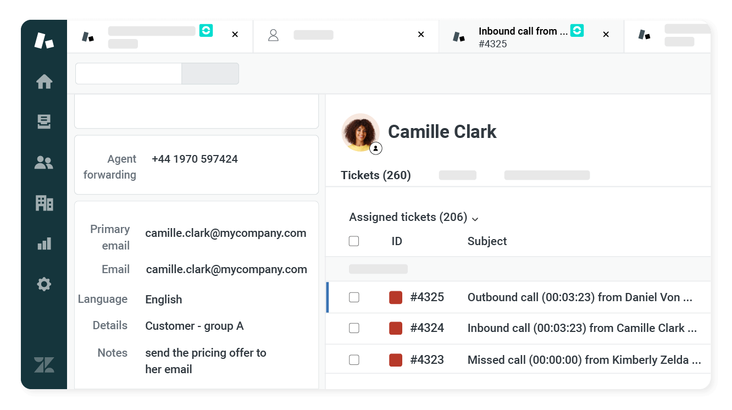Image resolution: width=732 pixels, height=410 pixels.
Task: Check the checkbox for ticket #4325
Action: click(x=354, y=297)
